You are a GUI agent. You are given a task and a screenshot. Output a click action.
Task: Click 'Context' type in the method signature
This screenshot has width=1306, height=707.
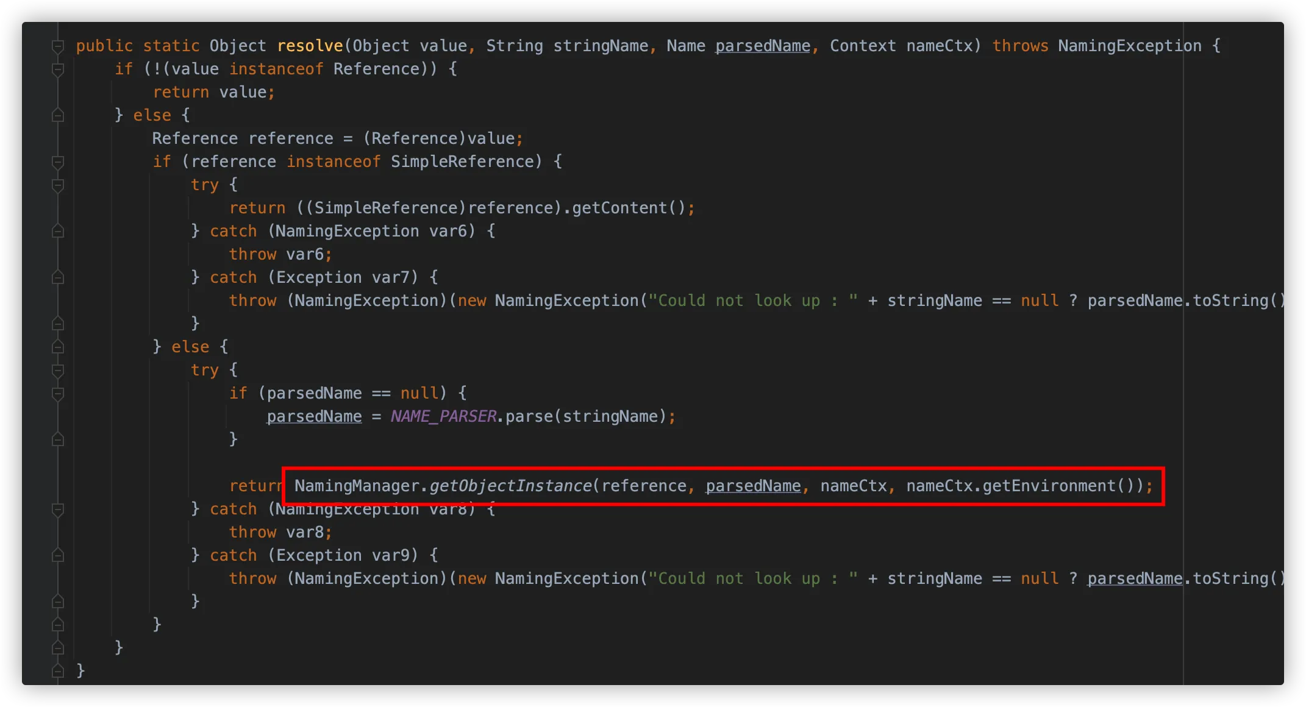[863, 46]
